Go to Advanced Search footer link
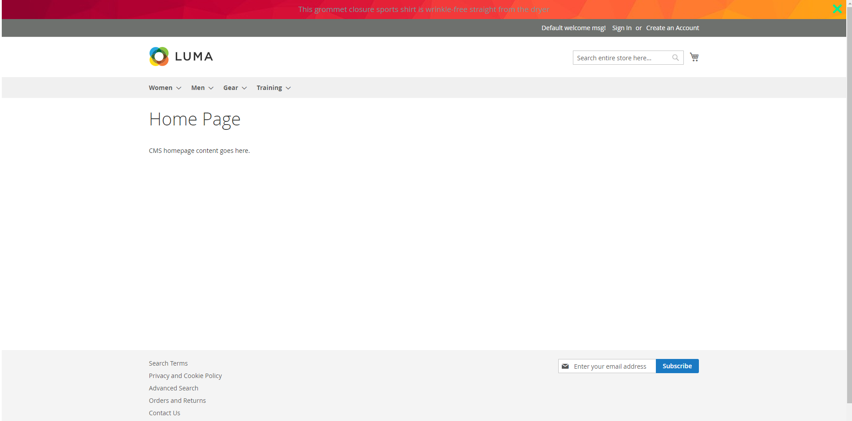 pyautogui.click(x=174, y=388)
